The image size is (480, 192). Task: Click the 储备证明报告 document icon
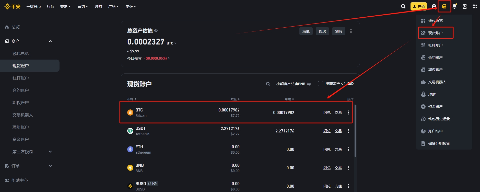[423, 143]
